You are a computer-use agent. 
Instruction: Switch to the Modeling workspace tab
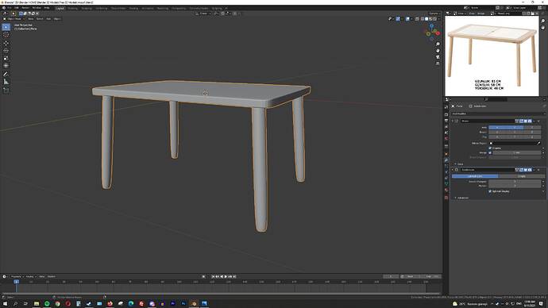coord(73,8)
